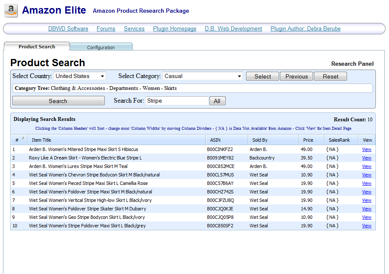Focus the Search For input field

(177, 101)
